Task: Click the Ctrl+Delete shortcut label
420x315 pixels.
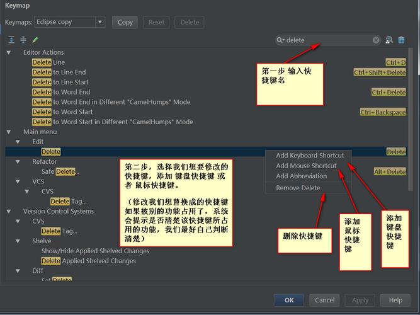Action: click(389, 92)
